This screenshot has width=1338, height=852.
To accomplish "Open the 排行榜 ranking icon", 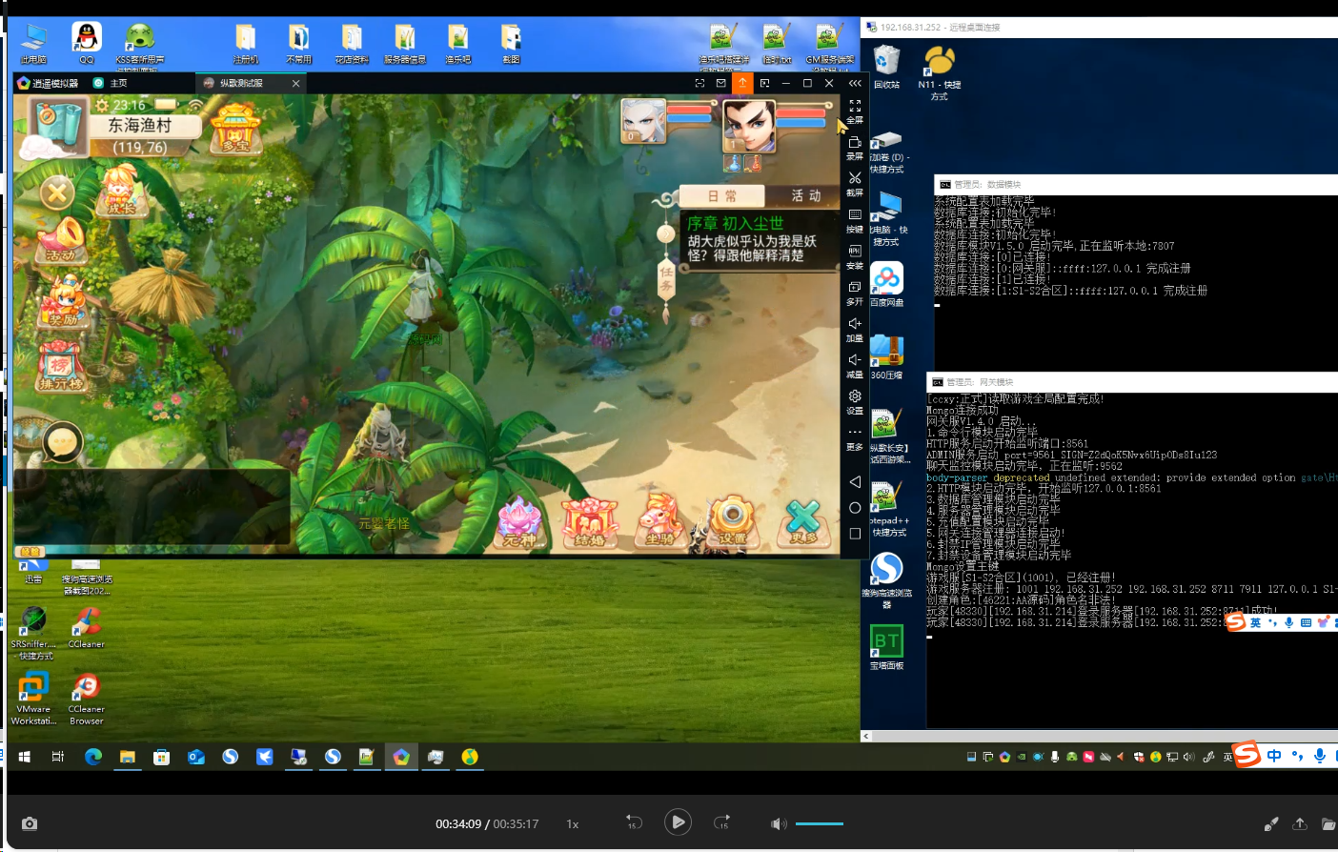I will [x=61, y=368].
